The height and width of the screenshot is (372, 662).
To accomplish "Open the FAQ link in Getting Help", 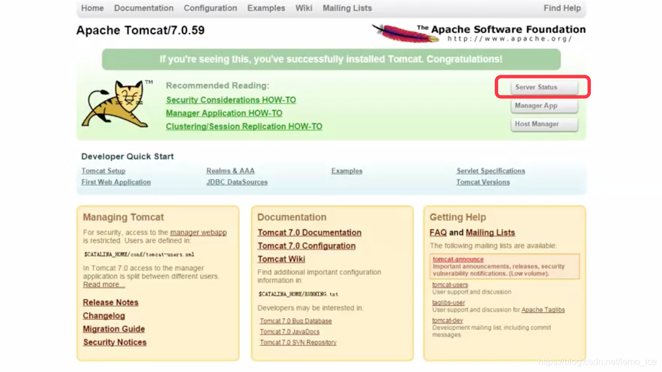I will [438, 232].
